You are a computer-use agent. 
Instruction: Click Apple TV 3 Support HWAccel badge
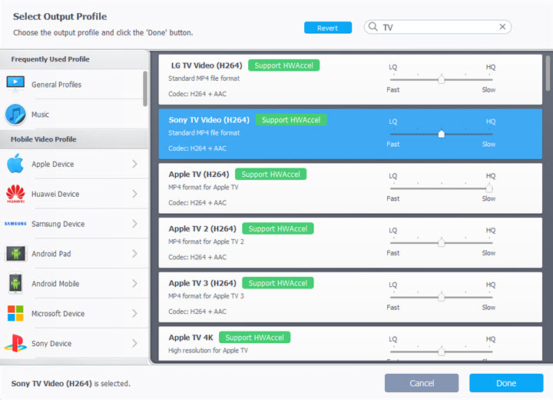pos(278,283)
